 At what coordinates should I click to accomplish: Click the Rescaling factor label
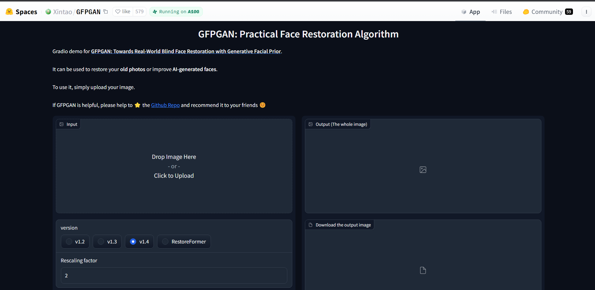(79, 260)
